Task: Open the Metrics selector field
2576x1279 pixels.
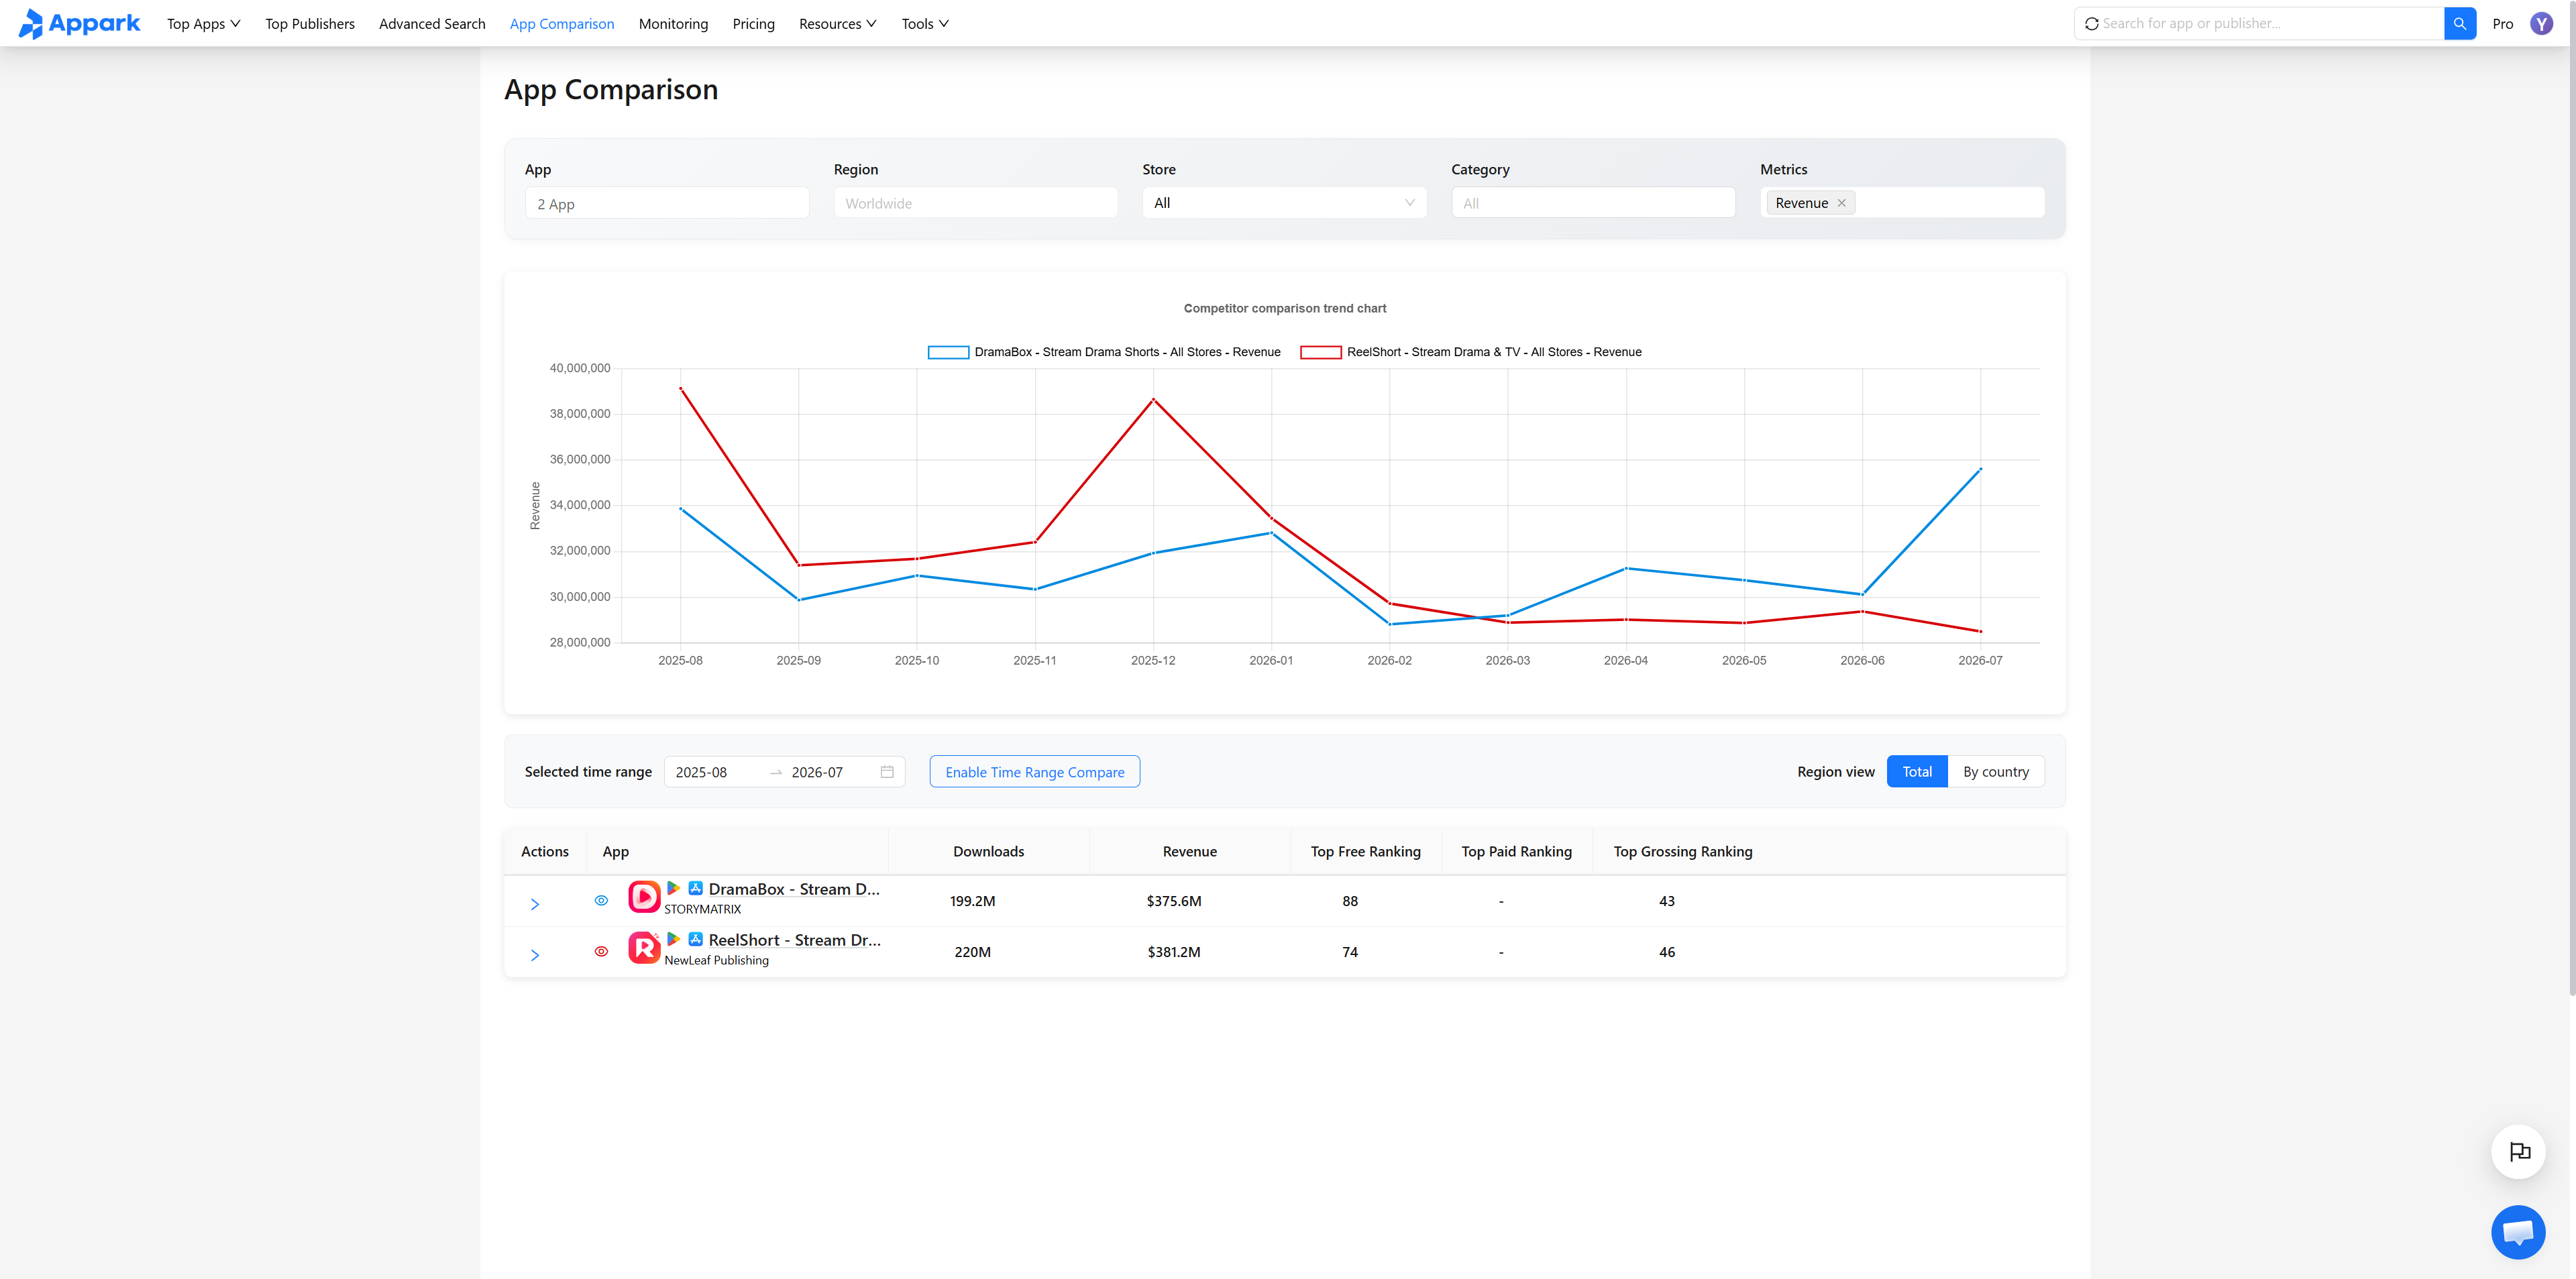Action: (x=1902, y=203)
